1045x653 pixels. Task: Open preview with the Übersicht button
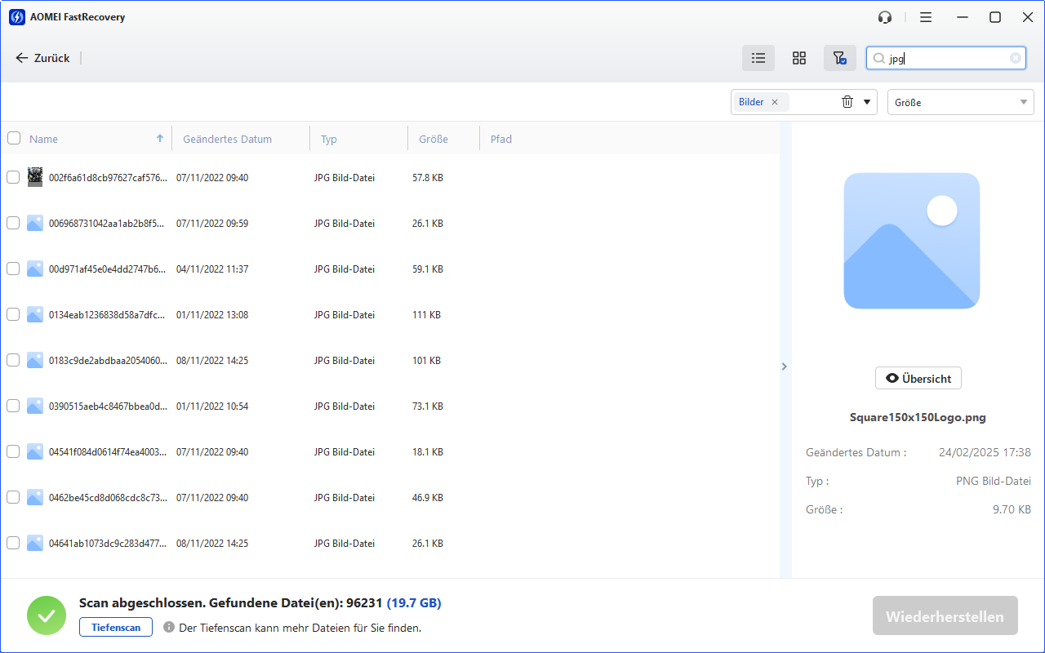(918, 378)
